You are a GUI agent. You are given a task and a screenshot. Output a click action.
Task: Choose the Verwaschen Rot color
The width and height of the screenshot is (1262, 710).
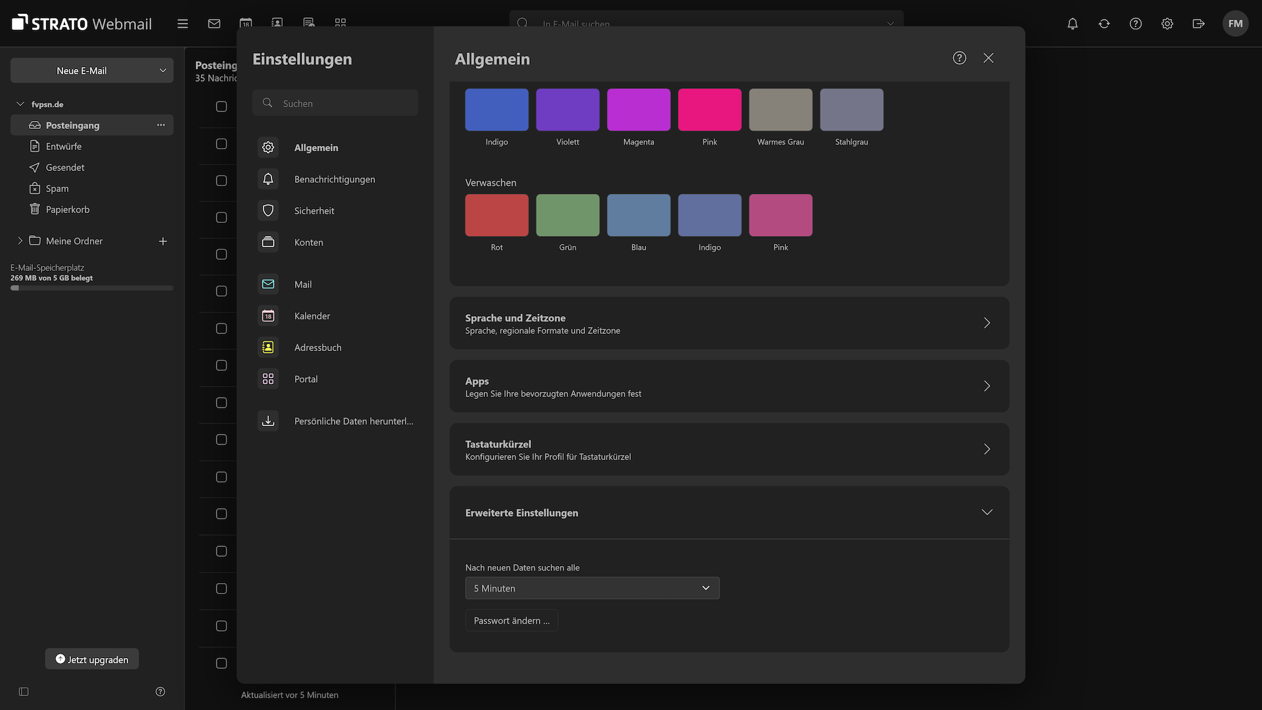(497, 215)
